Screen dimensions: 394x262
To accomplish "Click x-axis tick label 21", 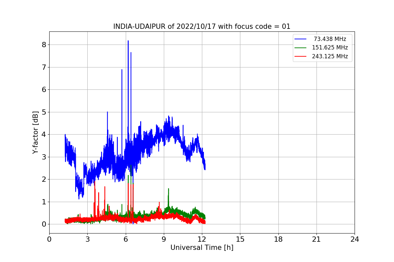I will (x=317, y=239).
